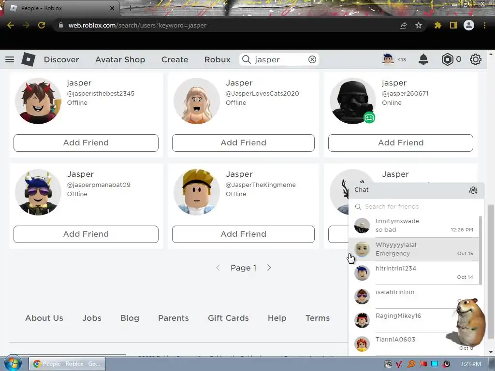Open Help footer link
495x371 pixels.
pos(277,318)
